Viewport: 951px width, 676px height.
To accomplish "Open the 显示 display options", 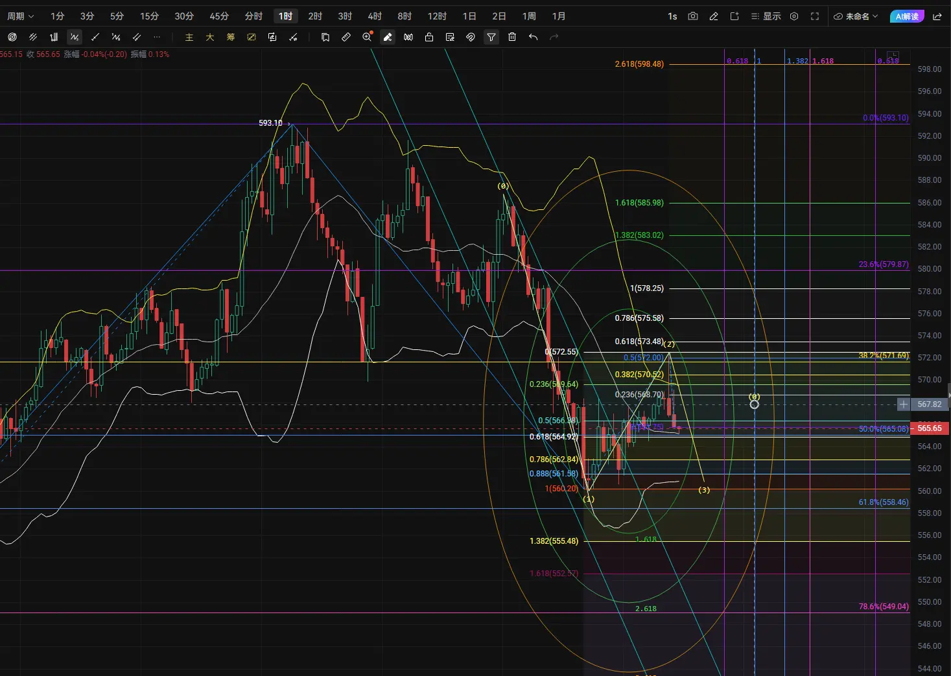I will pos(766,16).
